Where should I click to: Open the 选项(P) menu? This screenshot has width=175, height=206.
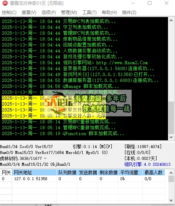pyautogui.click(x=49, y=13)
